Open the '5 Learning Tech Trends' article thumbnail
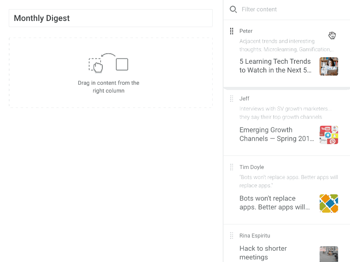This screenshot has height=262, width=350. [x=329, y=66]
